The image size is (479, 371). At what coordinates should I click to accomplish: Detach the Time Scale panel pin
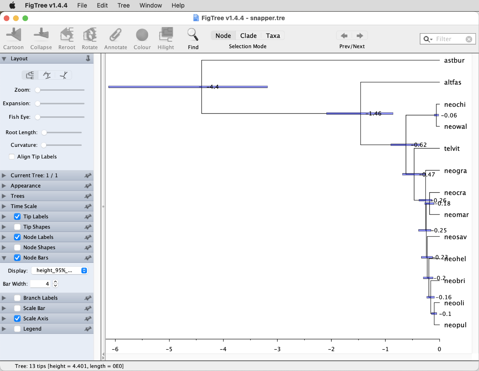pyautogui.click(x=88, y=206)
